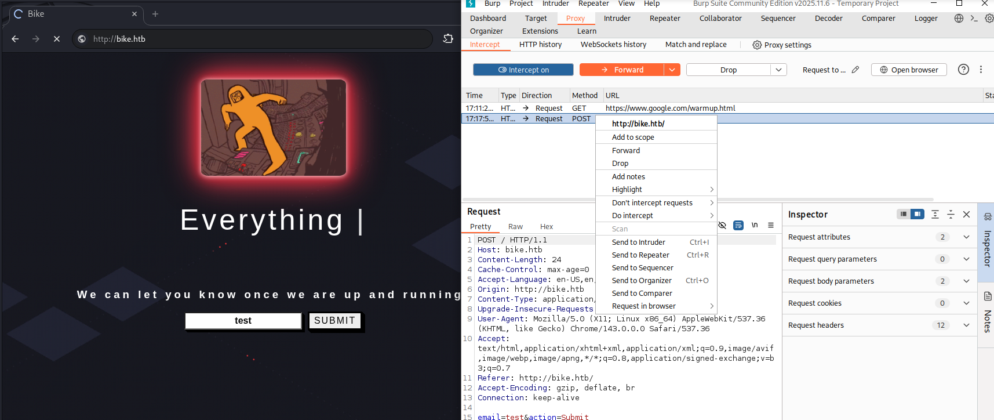Click the email input field containing test
This screenshot has width=994, height=420.
[243, 321]
